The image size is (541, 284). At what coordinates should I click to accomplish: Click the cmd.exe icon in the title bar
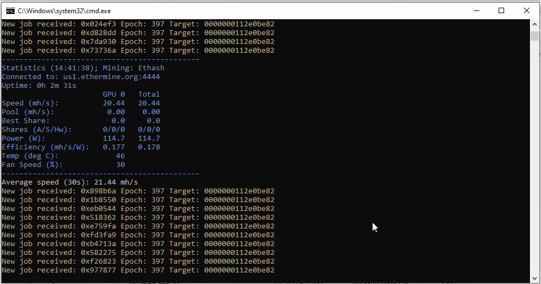click(x=9, y=10)
